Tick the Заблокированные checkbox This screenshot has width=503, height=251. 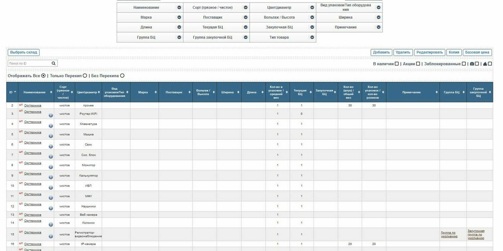pos(464,64)
